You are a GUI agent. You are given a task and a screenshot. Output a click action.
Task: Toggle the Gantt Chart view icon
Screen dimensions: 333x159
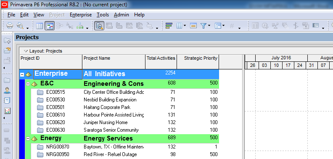click(50, 26)
